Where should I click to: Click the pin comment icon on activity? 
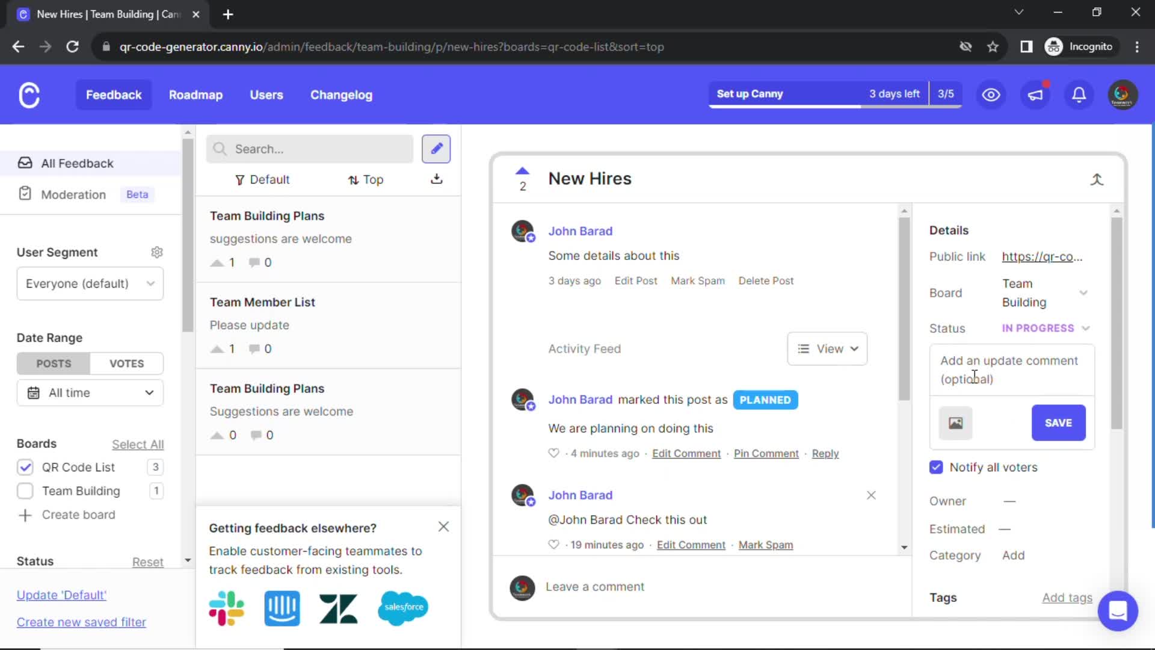tap(766, 453)
